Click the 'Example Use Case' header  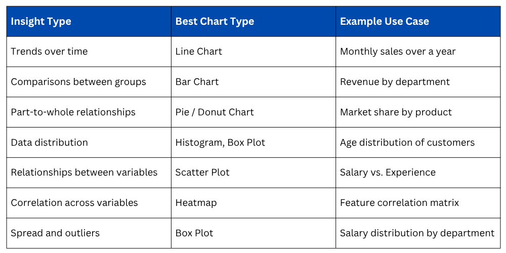(385, 22)
